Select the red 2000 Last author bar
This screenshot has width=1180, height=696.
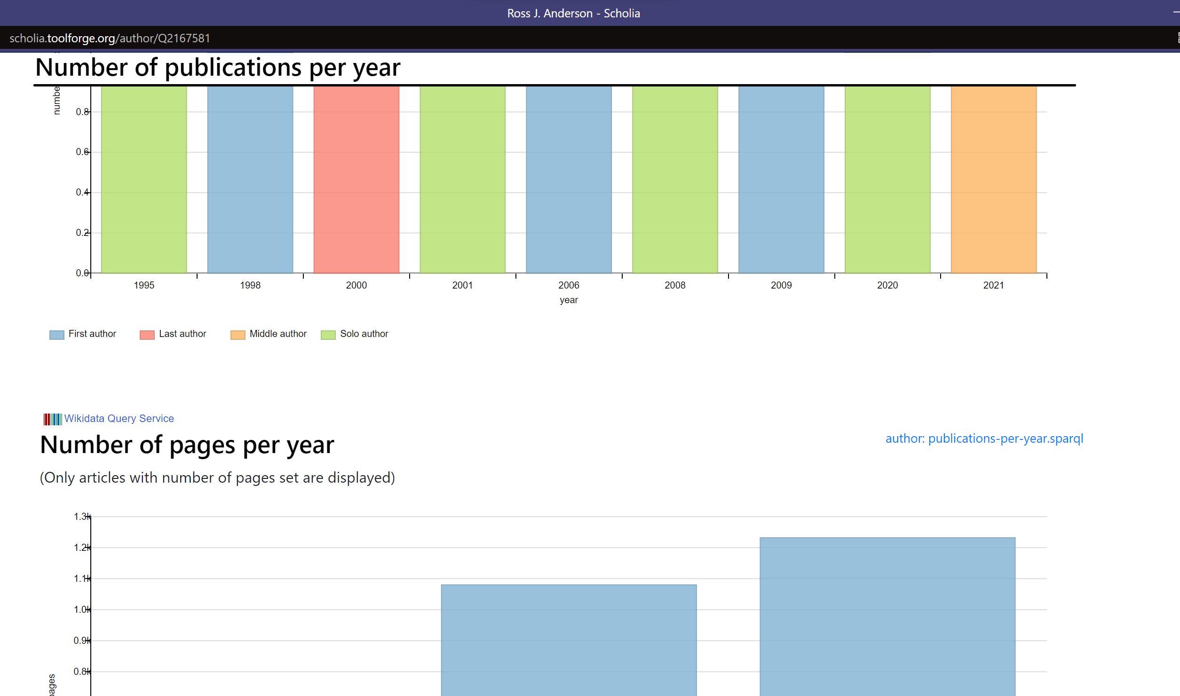(356, 179)
